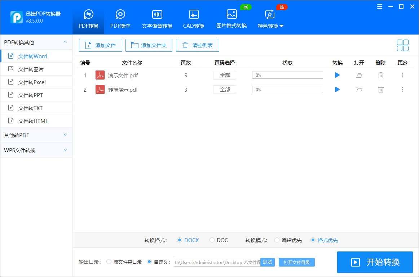Open 图片格式转换 tab

(231, 19)
